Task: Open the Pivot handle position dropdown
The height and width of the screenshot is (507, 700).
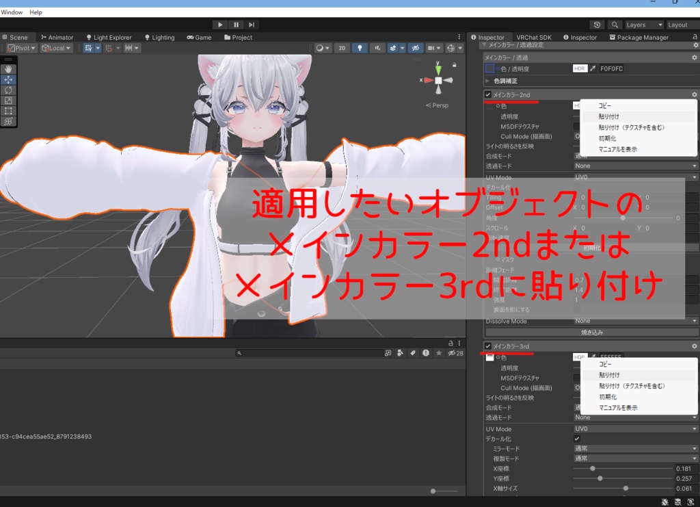Action: [x=21, y=48]
